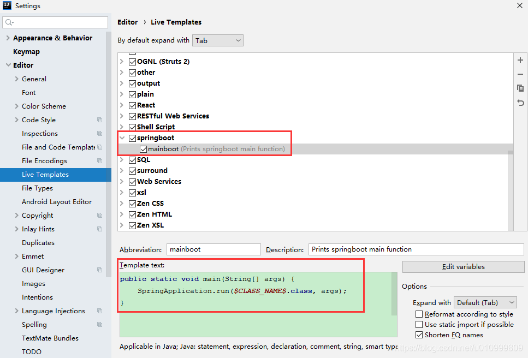Click the badge icon beside Spelling
Viewport: 528px width, 358px height.
[99, 324]
